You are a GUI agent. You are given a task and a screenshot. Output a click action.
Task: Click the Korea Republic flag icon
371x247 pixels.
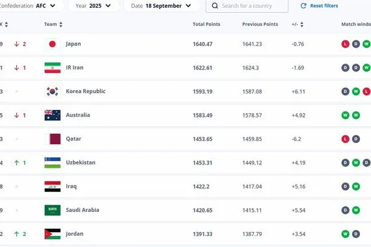tap(53, 92)
